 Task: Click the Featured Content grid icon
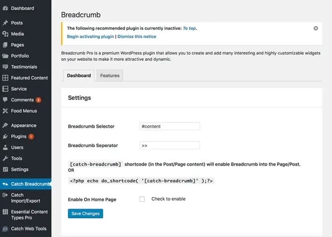pyautogui.click(x=5, y=78)
